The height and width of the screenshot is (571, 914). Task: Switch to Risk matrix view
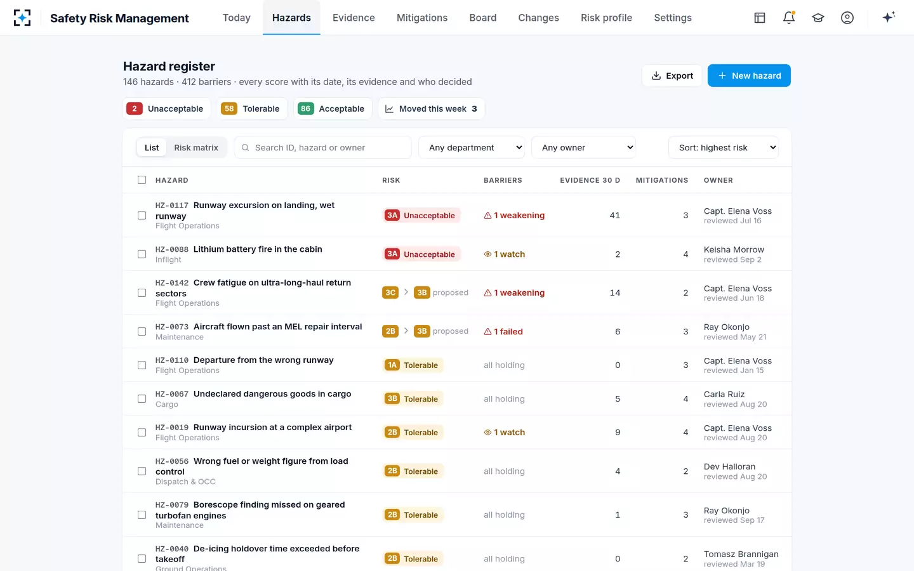(x=196, y=148)
